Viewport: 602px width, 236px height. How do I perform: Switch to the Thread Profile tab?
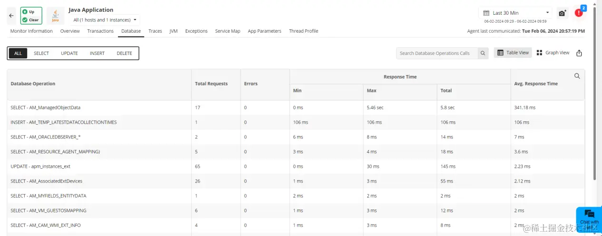(303, 31)
